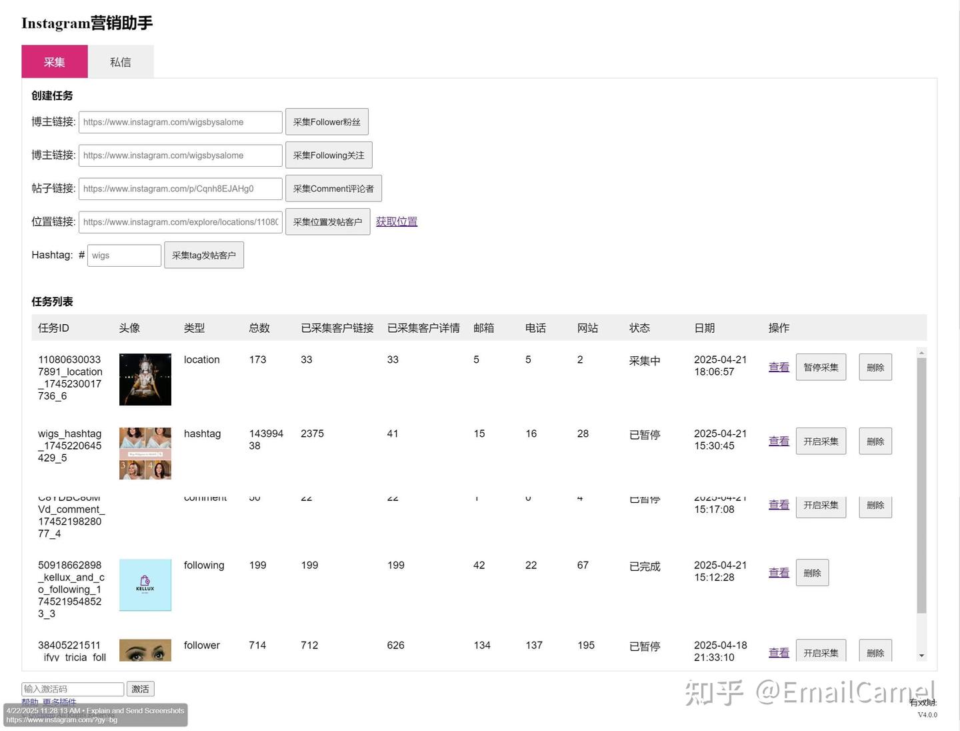Screen dimensions: 960x731
Task: Click 采集tag发帖客户 button
Action: (204, 255)
